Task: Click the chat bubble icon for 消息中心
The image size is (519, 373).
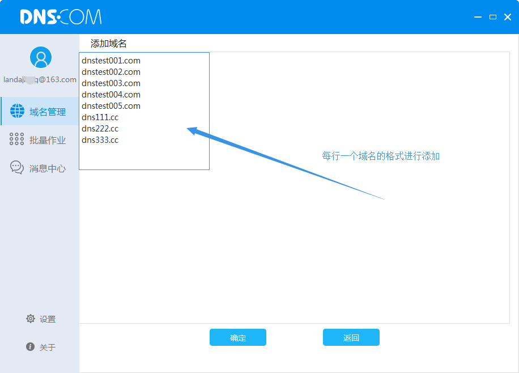Action: pyautogui.click(x=17, y=168)
